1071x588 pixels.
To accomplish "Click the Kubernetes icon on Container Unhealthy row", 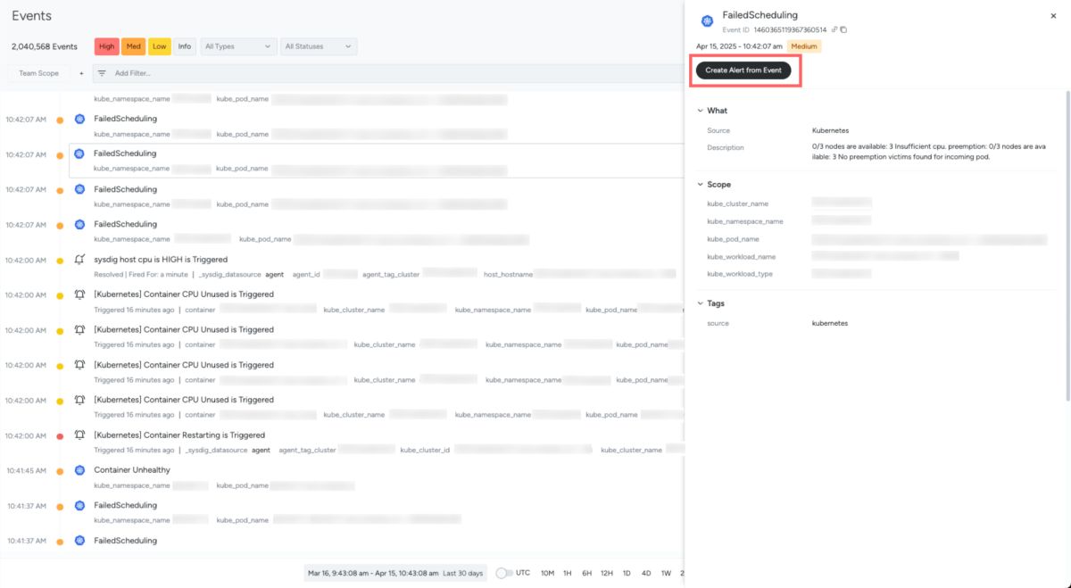I will (79, 470).
